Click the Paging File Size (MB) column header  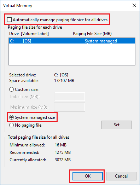coord(92,34)
